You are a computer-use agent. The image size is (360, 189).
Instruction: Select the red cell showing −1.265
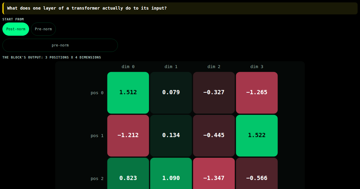pyautogui.click(x=257, y=93)
